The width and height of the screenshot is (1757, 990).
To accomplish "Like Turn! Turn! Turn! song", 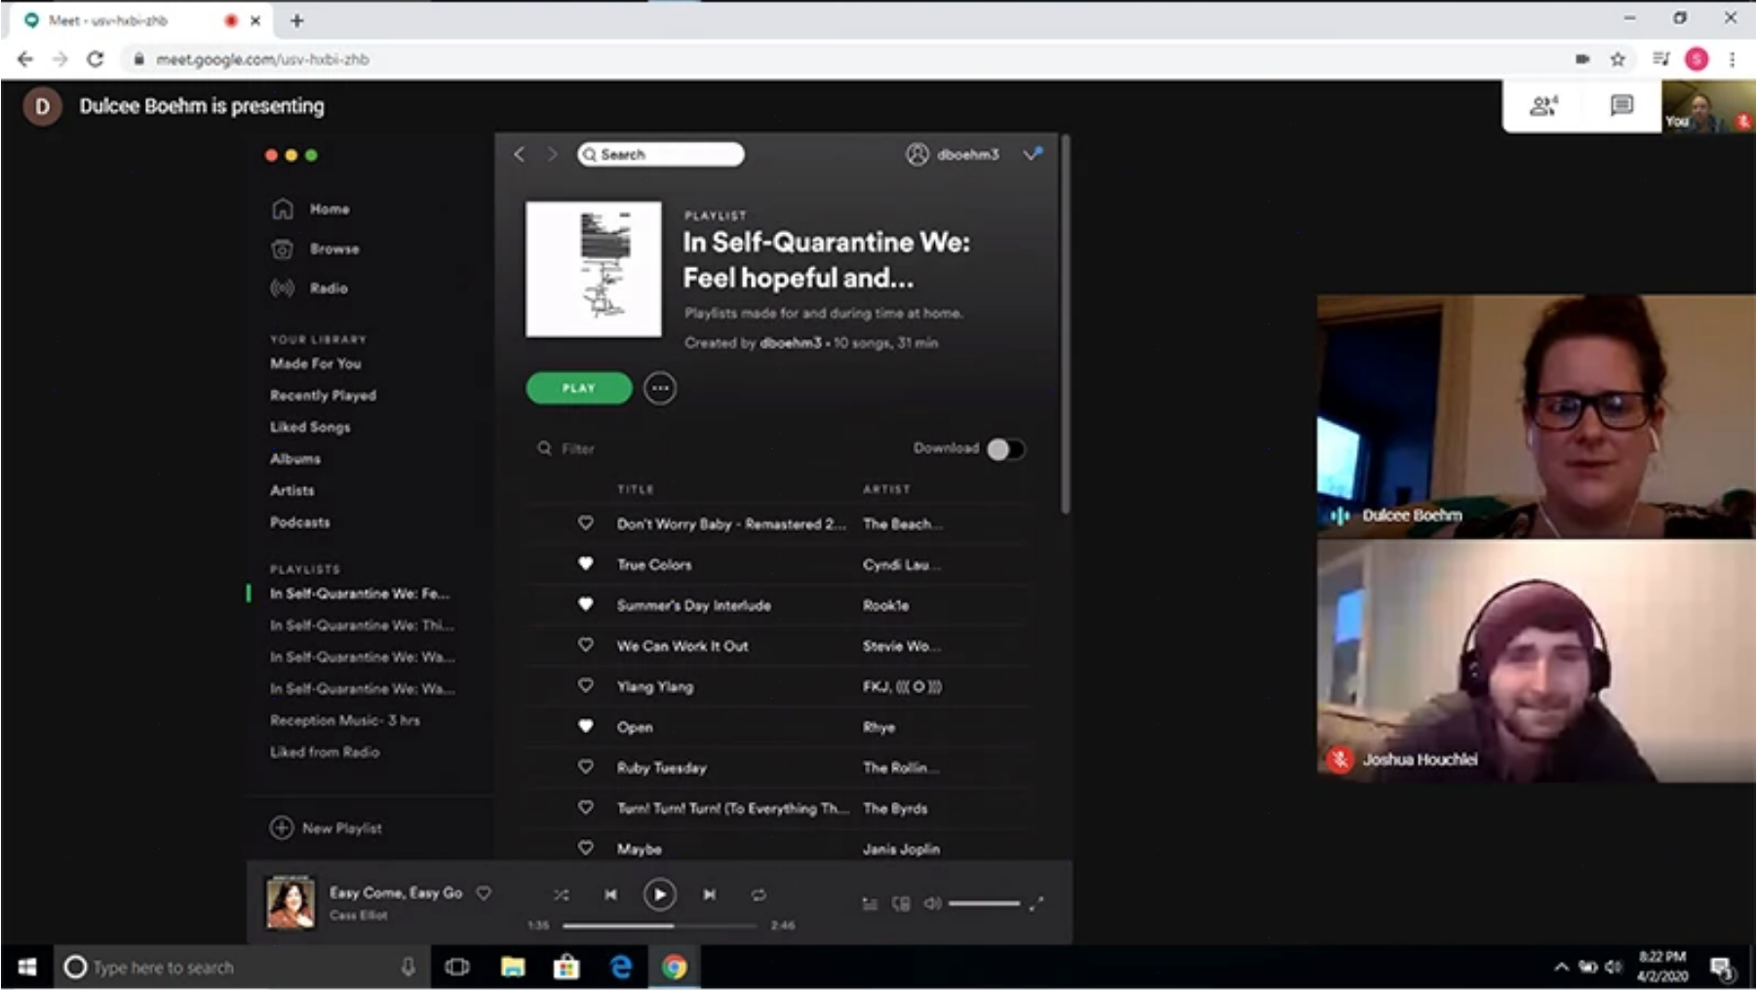I will tap(585, 808).
